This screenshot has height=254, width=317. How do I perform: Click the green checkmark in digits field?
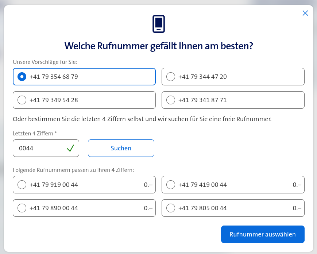[70, 148]
